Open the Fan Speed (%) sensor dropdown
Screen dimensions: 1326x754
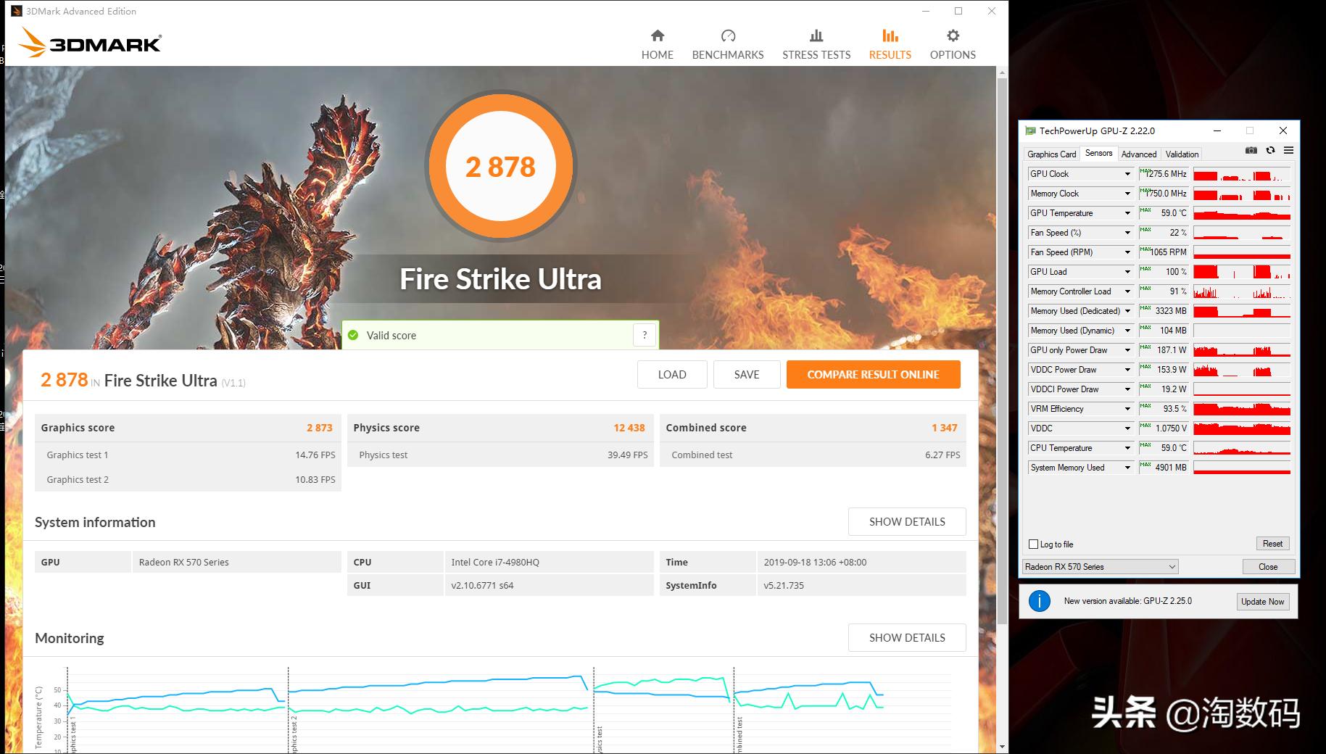coord(1127,233)
